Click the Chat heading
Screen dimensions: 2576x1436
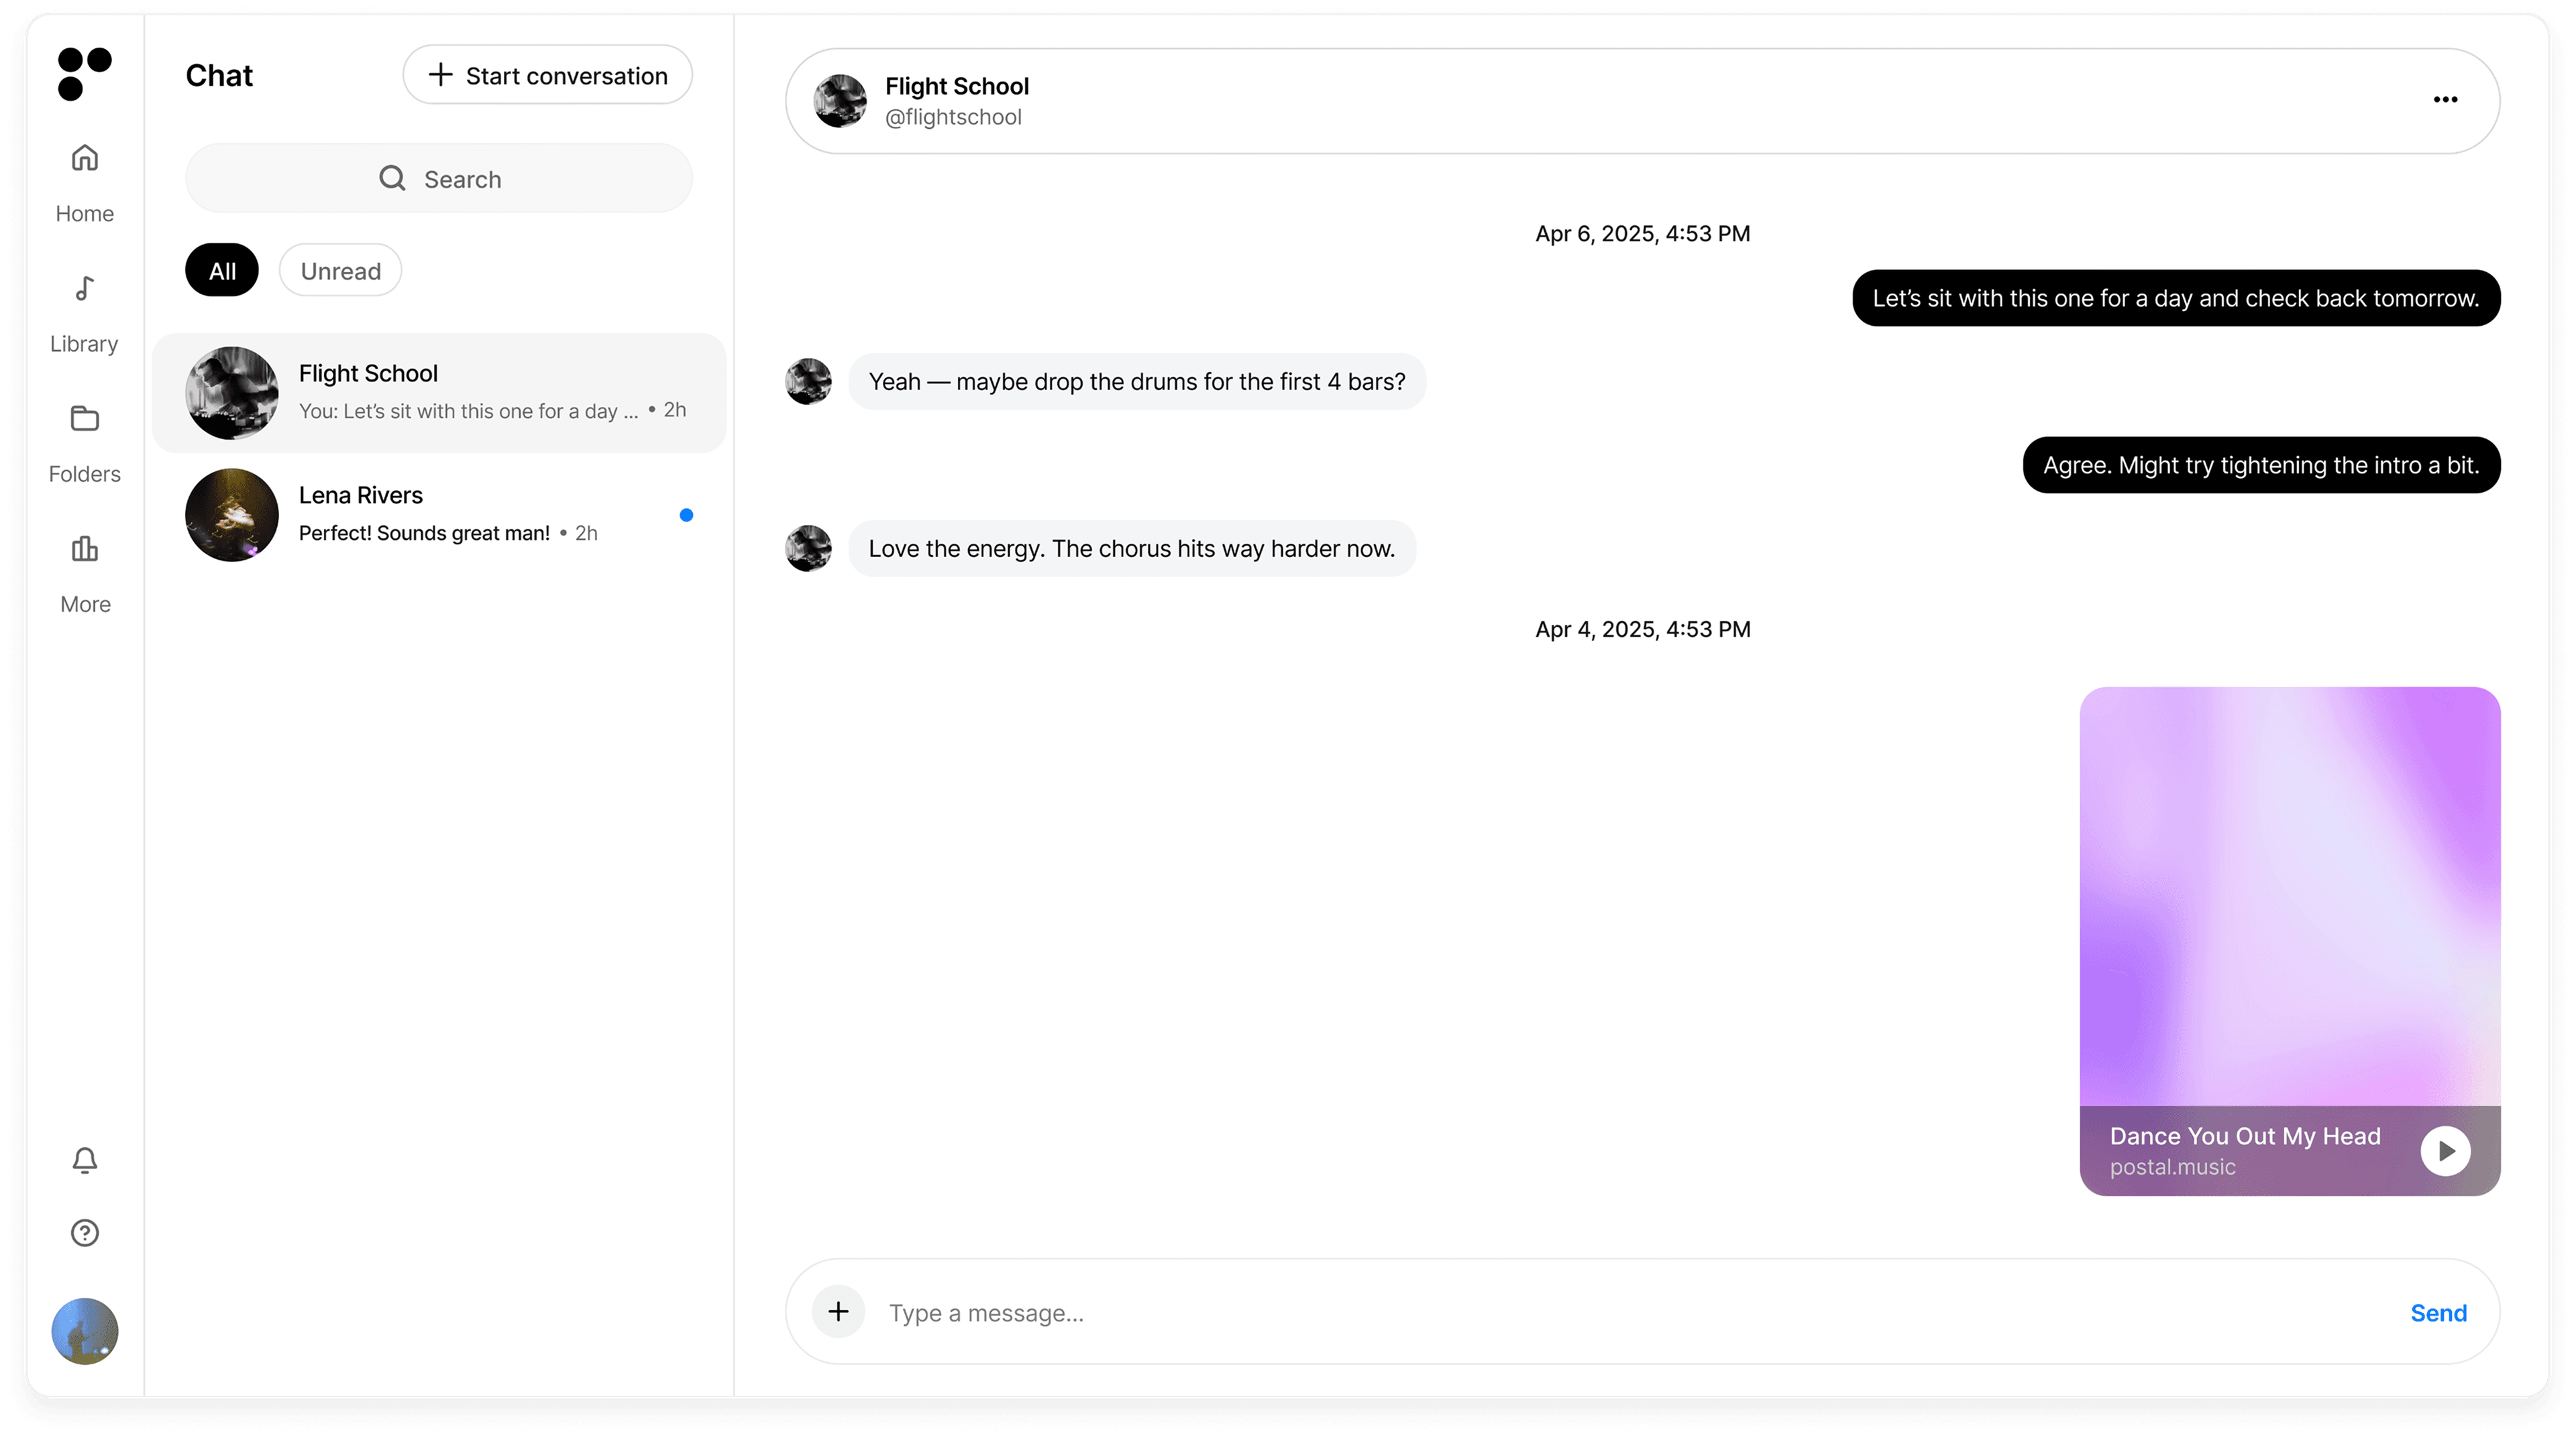(219, 76)
